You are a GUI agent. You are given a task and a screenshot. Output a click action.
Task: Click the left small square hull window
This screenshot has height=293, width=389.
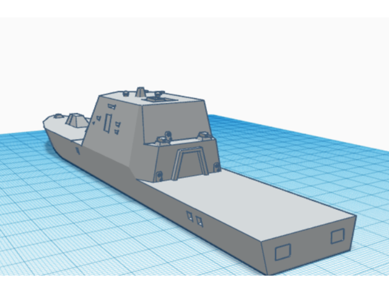[x=190, y=215]
